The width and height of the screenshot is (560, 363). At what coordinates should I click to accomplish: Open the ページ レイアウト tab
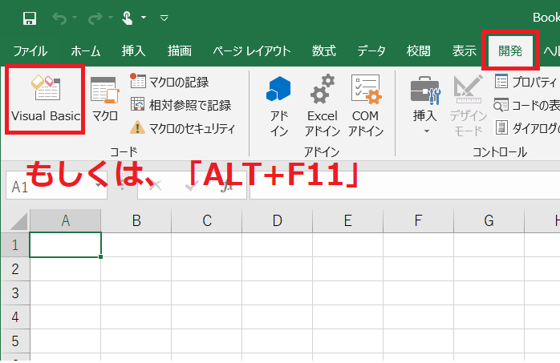tap(252, 51)
